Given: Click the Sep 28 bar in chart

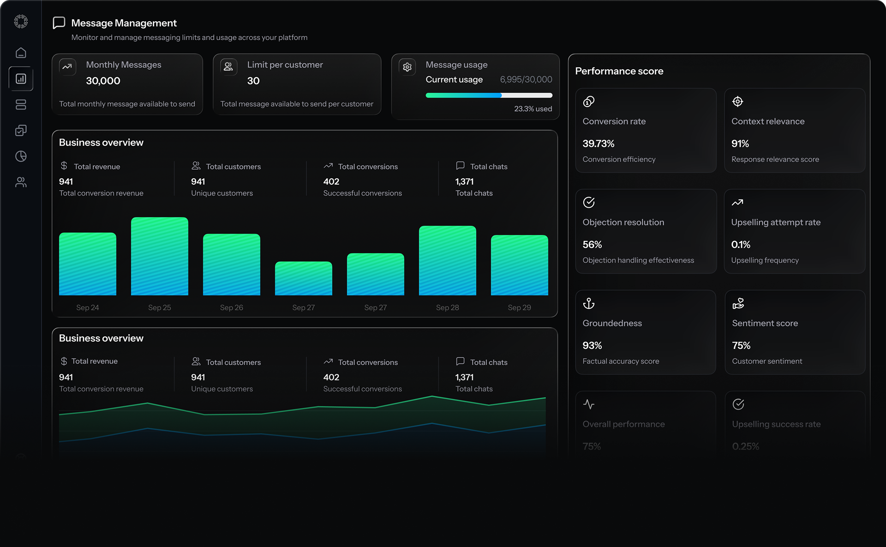Looking at the screenshot, I should [447, 260].
